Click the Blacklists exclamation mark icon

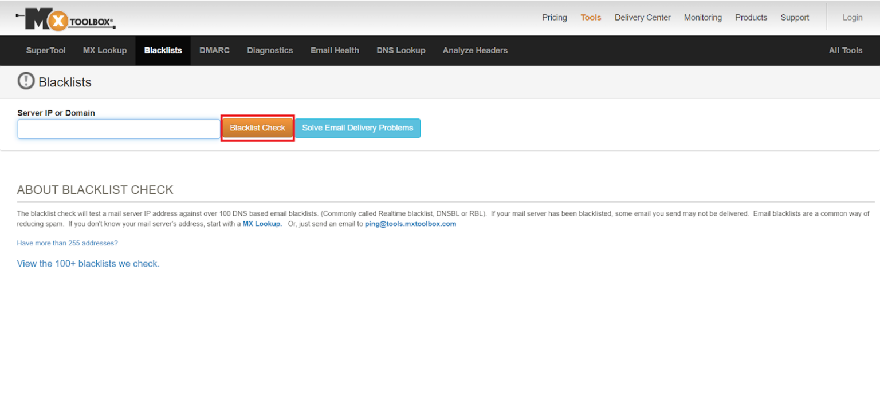26,81
